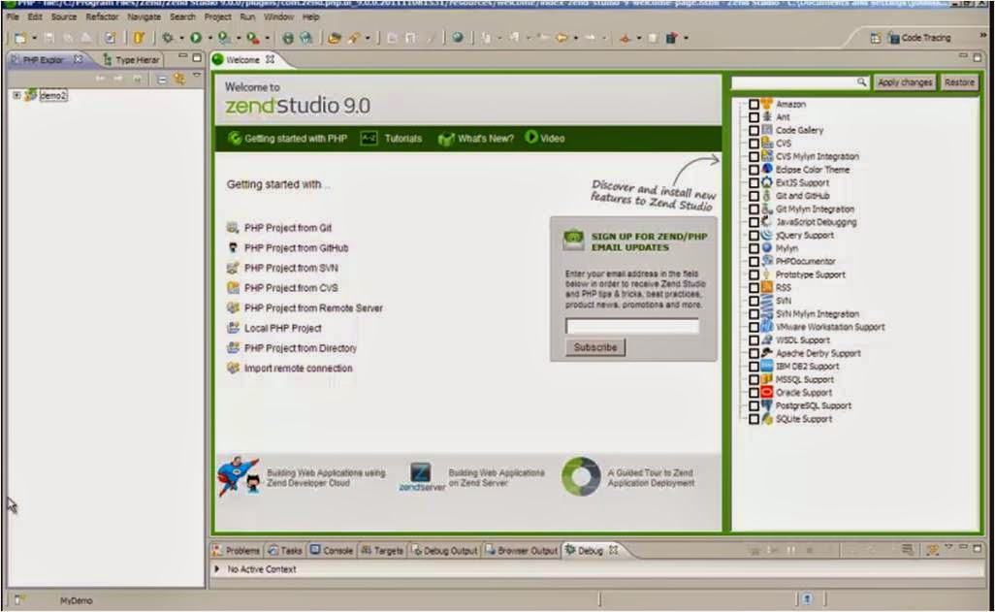Open the What's New? link
This screenshot has width=995, height=612.
tap(486, 139)
